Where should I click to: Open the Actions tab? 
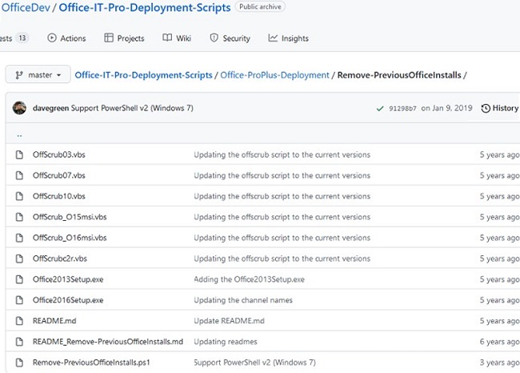pos(66,38)
